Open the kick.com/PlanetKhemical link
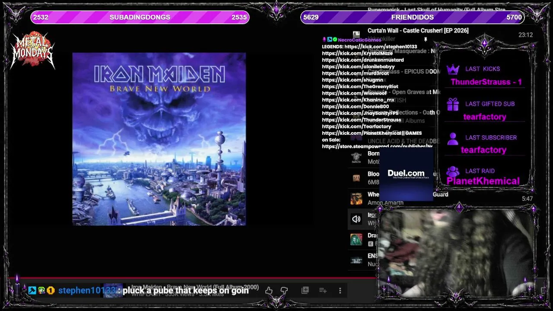This screenshot has width=553, height=311. [362, 133]
